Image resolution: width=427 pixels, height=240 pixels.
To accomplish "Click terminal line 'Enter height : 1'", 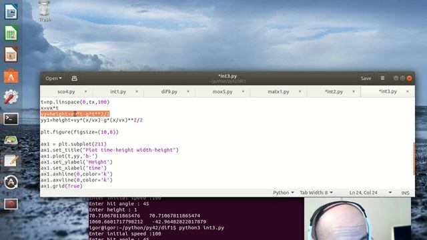I will pos(113,210).
